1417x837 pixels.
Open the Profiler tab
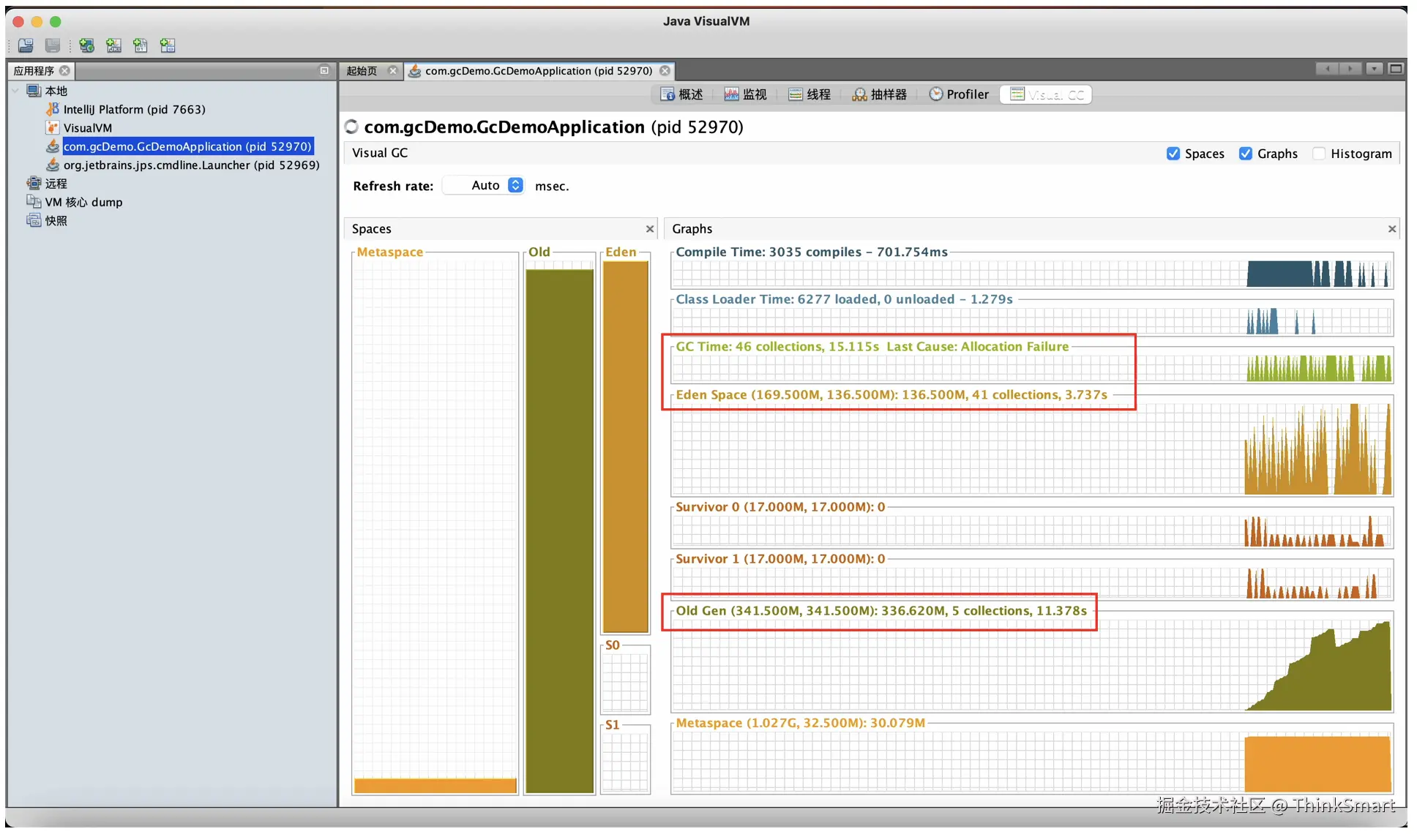pos(959,94)
